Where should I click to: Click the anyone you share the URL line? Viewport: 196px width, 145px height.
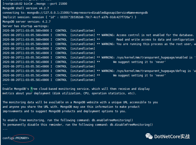pyautogui.click(x=71, y=107)
